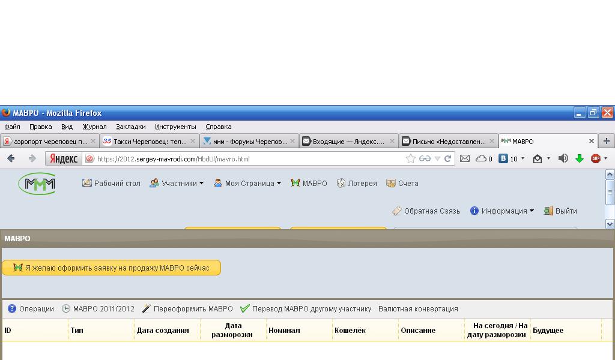Open the Закладки menu
615x360 pixels.
coord(130,127)
